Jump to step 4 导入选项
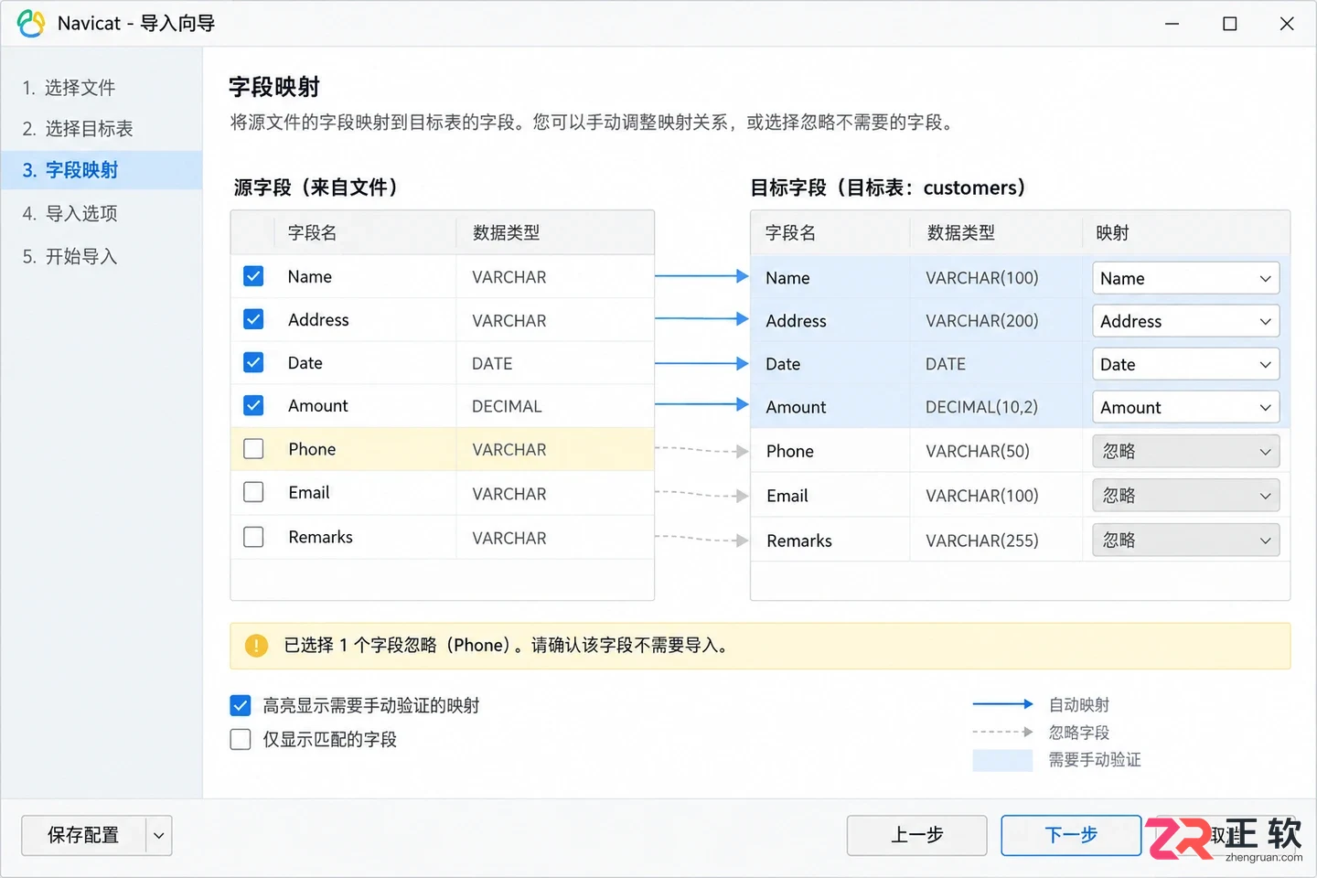Screen dimensions: 1317x878 pyautogui.click(x=71, y=213)
